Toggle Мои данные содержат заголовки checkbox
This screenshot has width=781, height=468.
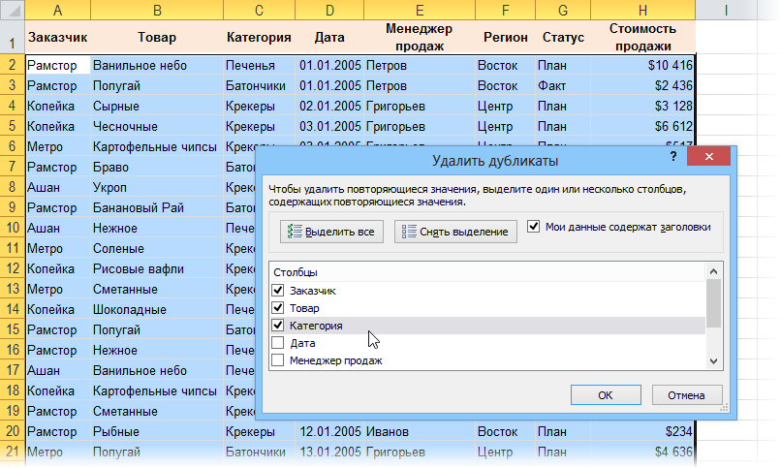pyautogui.click(x=534, y=227)
